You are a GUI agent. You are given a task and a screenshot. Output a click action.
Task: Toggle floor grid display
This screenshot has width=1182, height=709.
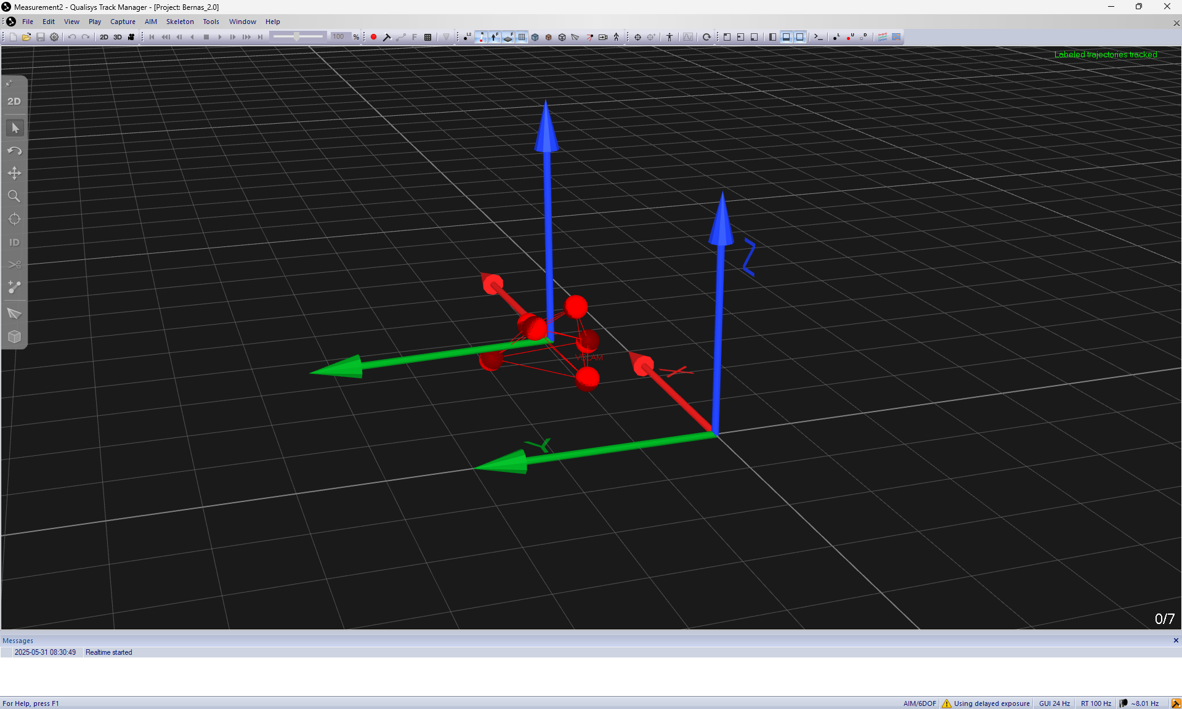522,37
